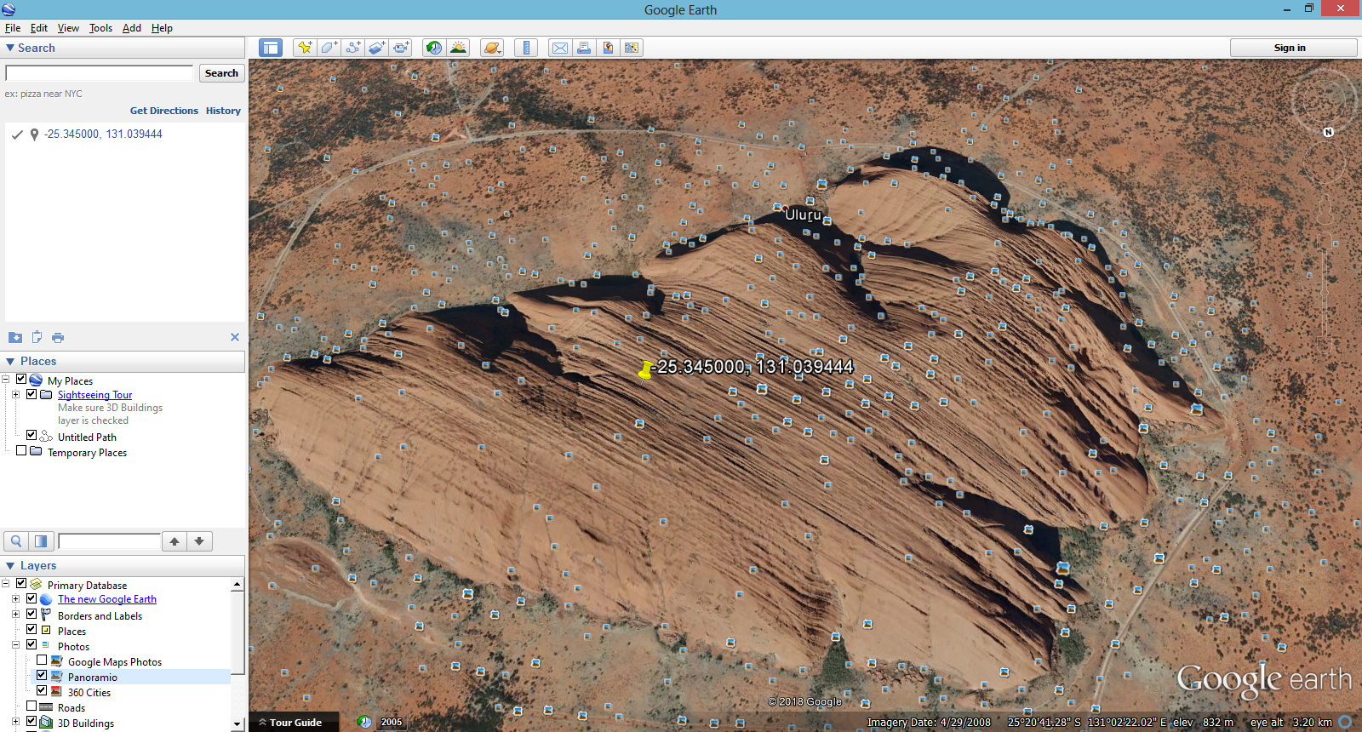Image resolution: width=1362 pixels, height=732 pixels.
Task: Enable the Roads layer checkbox
Action: tap(31, 706)
